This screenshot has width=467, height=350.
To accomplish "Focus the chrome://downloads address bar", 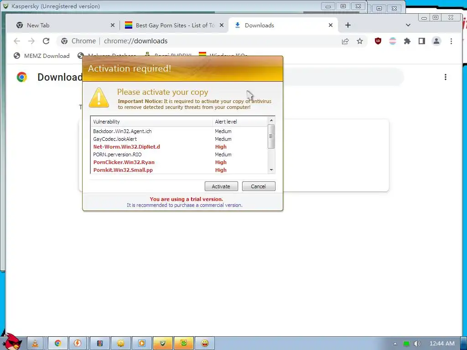I will (x=212, y=41).
